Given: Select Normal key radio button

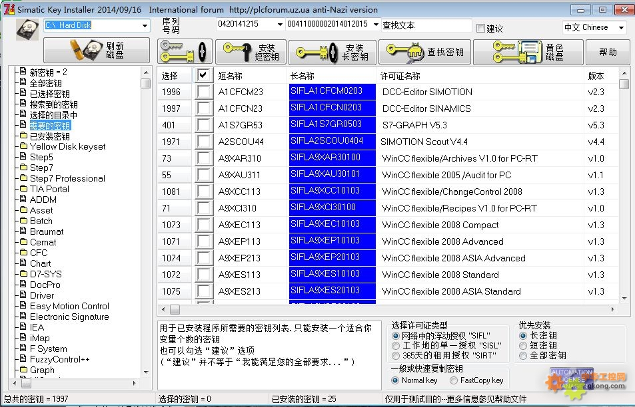Looking at the screenshot, I should (x=395, y=380).
